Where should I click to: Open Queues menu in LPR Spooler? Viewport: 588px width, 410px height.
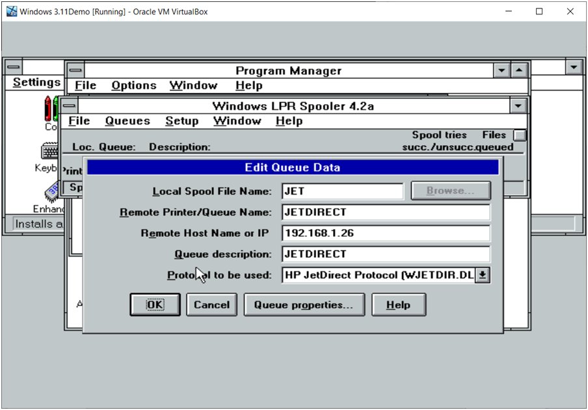[127, 121]
